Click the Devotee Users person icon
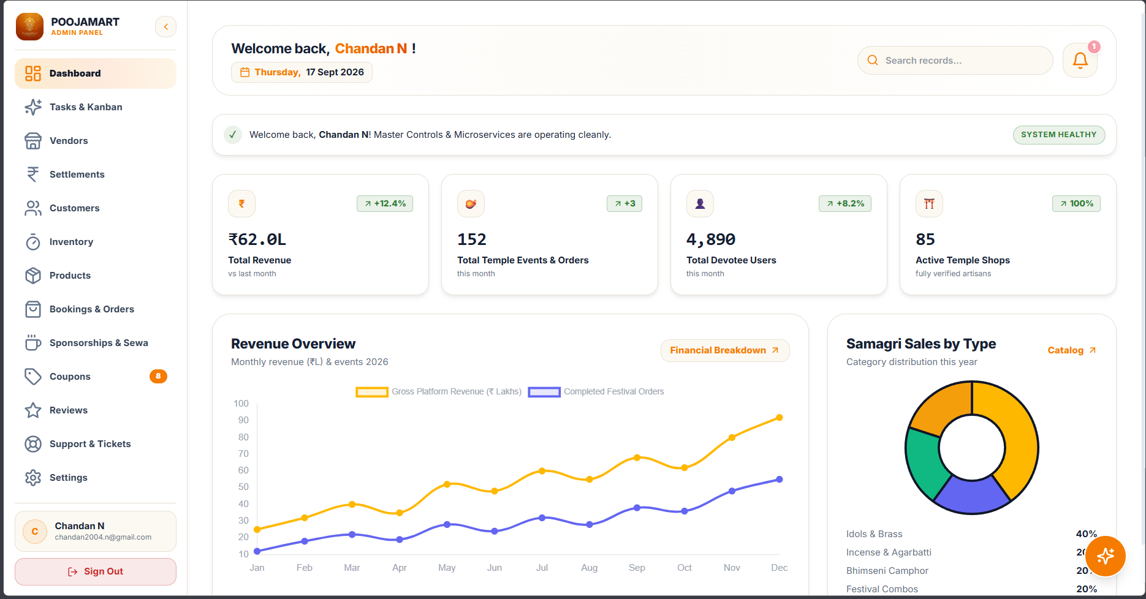The width and height of the screenshot is (1146, 599). coord(700,203)
